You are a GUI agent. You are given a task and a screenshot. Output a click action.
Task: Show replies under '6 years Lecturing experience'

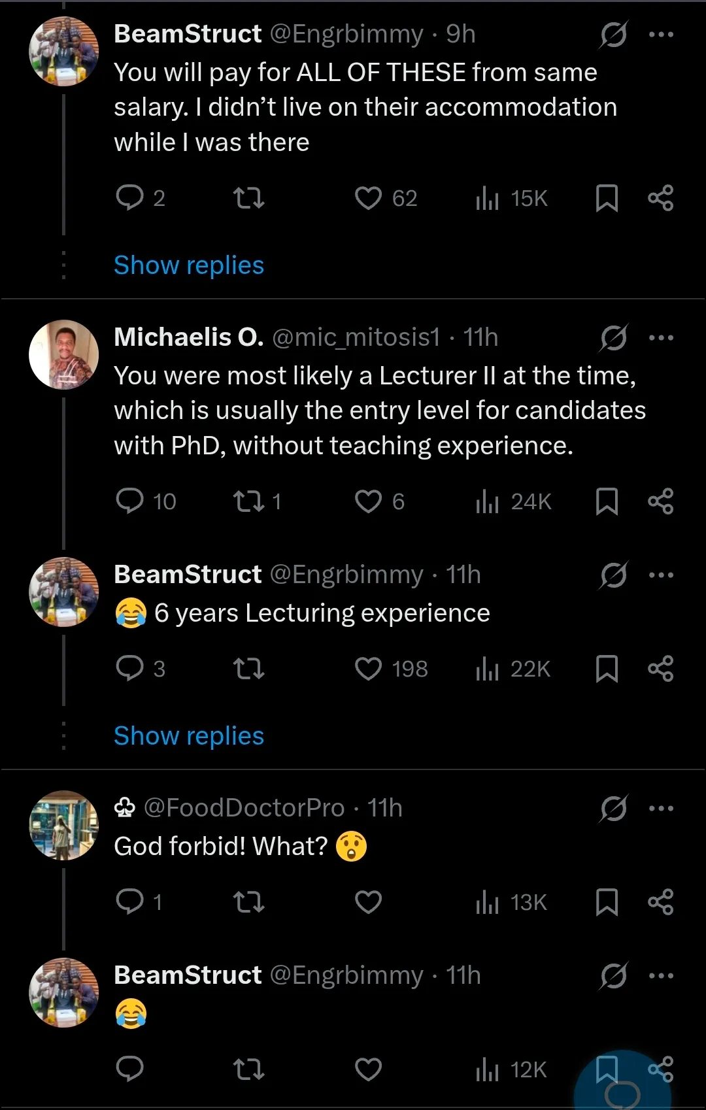tap(189, 736)
